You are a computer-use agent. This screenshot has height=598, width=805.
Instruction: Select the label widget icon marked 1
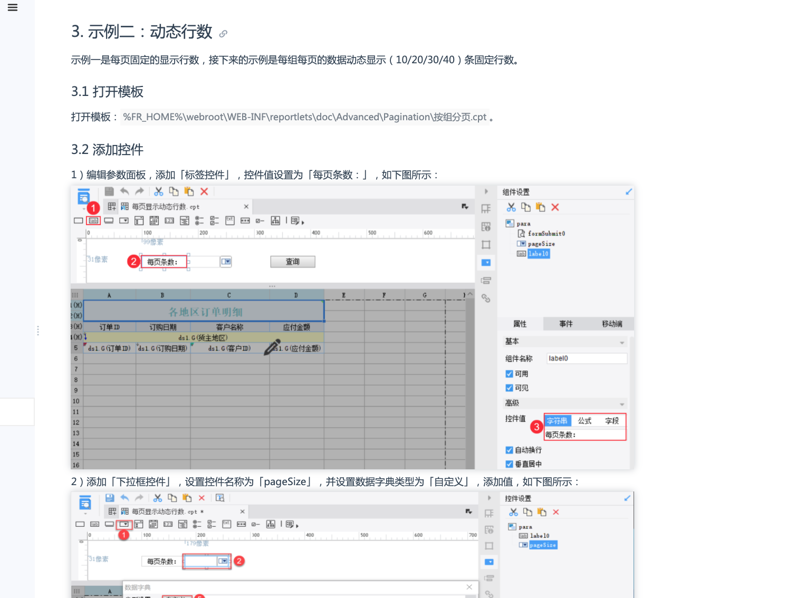pyautogui.click(x=93, y=220)
